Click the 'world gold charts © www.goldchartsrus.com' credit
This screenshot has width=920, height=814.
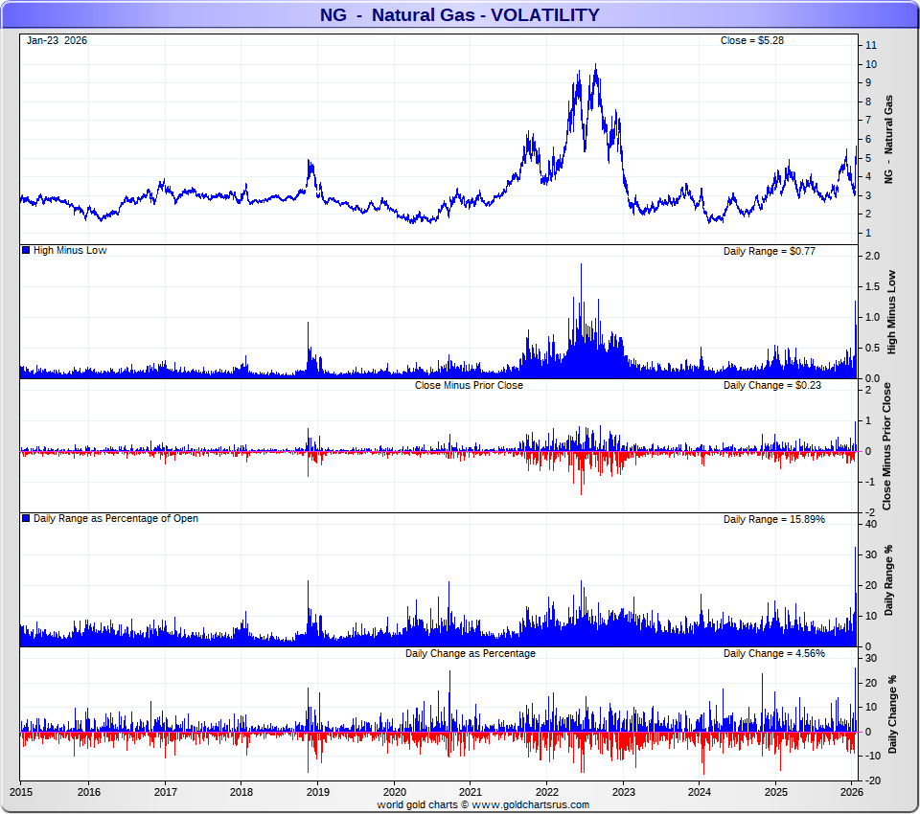(x=483, y=804)
